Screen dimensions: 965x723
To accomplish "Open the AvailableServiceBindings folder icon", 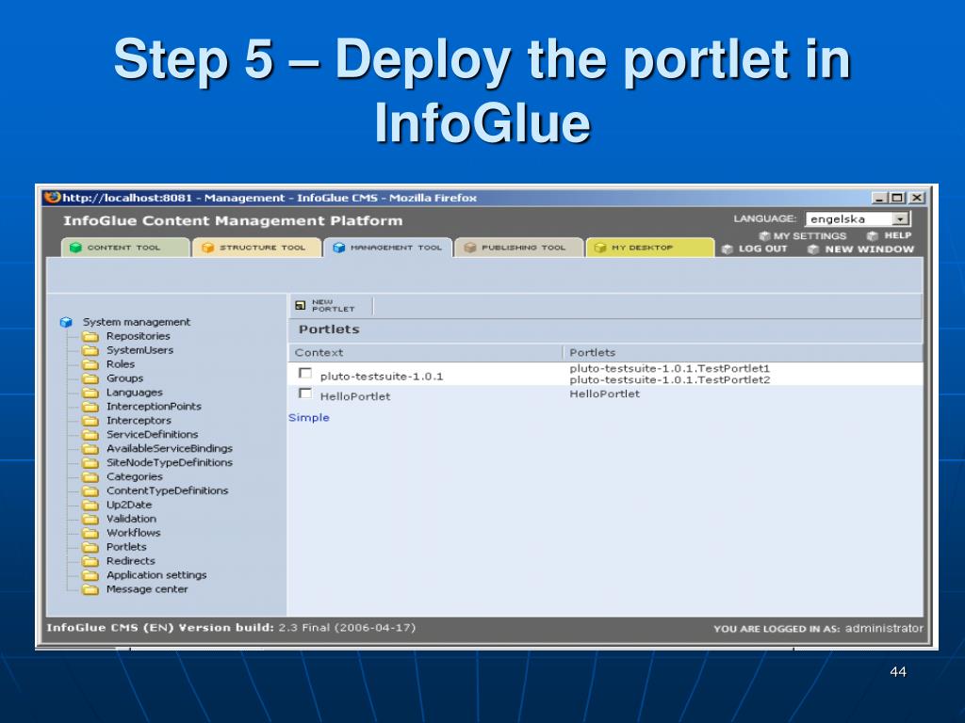I will (x=90, y=449).
